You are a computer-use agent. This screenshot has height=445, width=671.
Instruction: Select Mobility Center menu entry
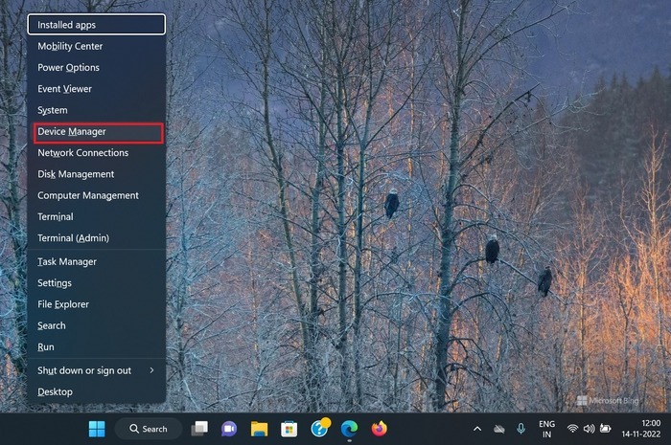(96, 46)
